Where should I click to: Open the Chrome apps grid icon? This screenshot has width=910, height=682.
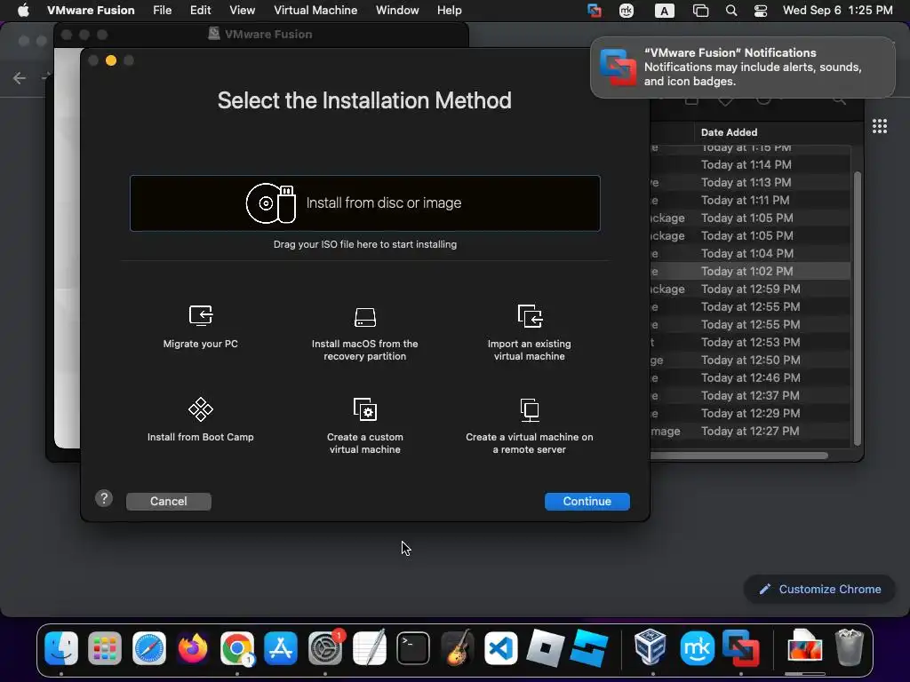coord(879,126)
